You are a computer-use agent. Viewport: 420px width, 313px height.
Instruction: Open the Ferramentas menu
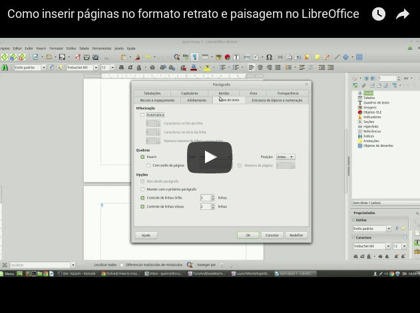pyautogui.click(x=102, y=49)
